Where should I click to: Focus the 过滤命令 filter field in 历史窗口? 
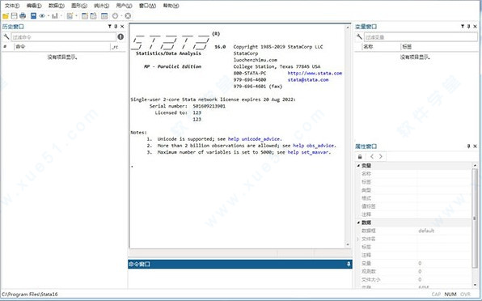coord(64,37)
